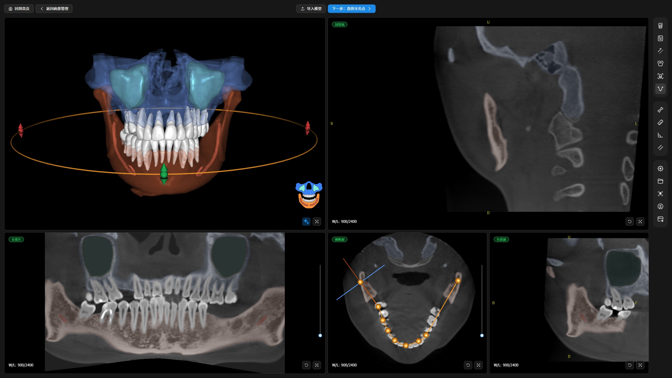Click 下一步: 选择牙尖点 next step

pyautogui.click(x=351, y=9)
